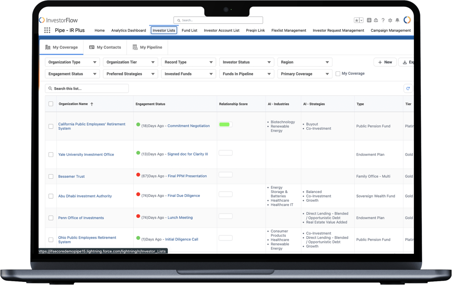Screen dimensions: 452x285
Task: Check the Yale University Investment Office checkbox
Action: 51,155
